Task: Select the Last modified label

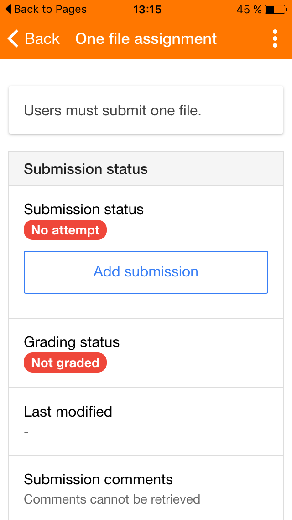Action: click(x=68, y=412)
